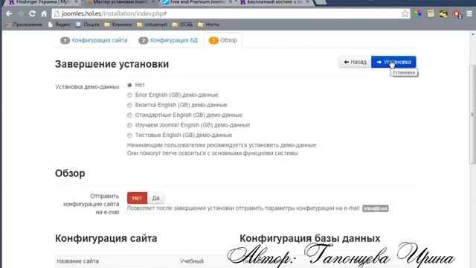Expand the Ногти bookmarks folder
This screenshot has height=268, width=476.
[208, 25]
